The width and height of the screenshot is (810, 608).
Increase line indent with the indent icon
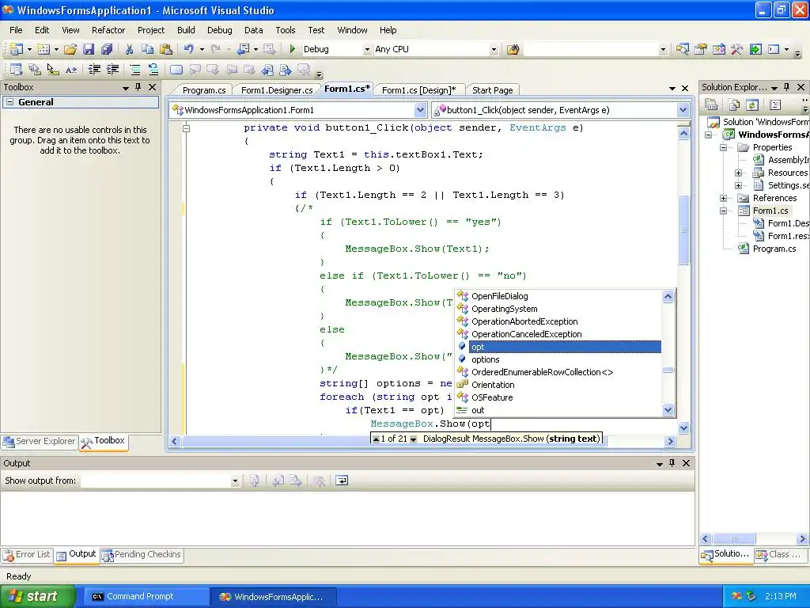point(112,70)
